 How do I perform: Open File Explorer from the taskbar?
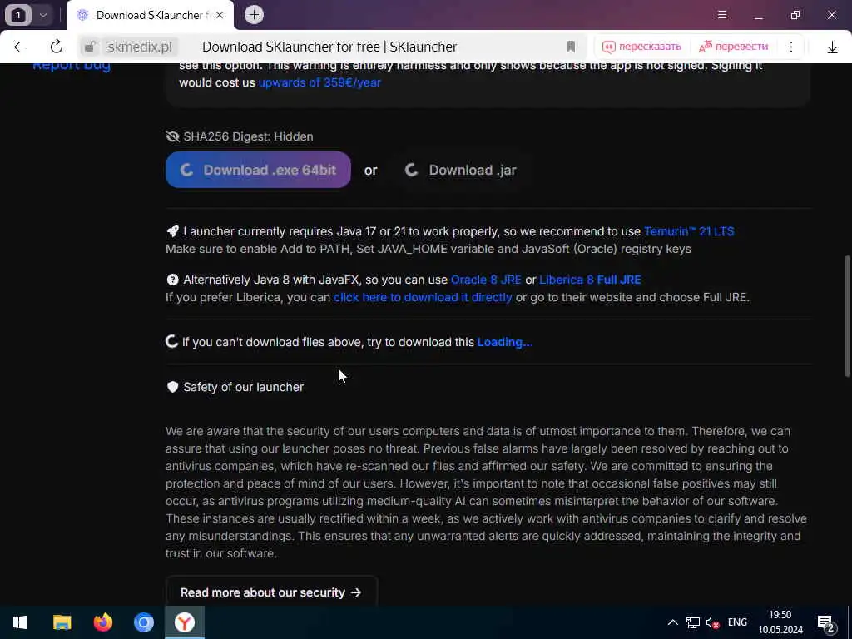coord(62,622)
